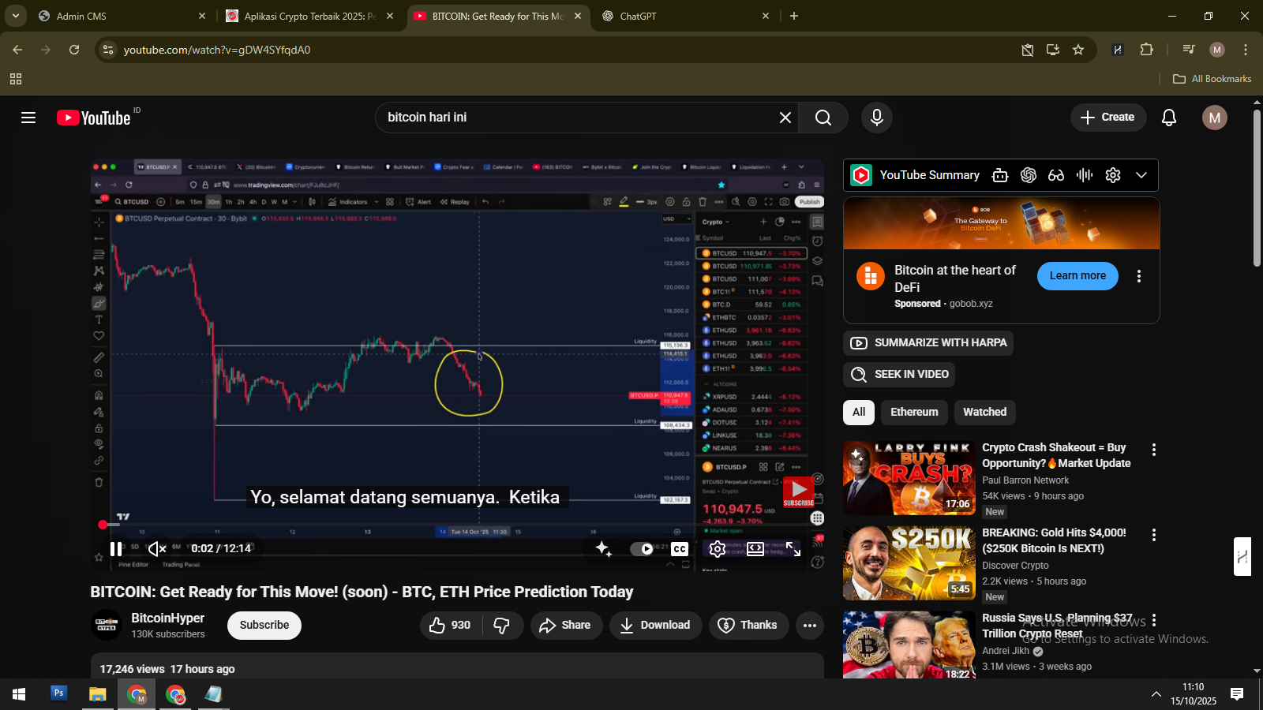Viewport: 1263px width, 710px height.
Task: Click the red video progress bar scrubber
Action: point(103,525)
